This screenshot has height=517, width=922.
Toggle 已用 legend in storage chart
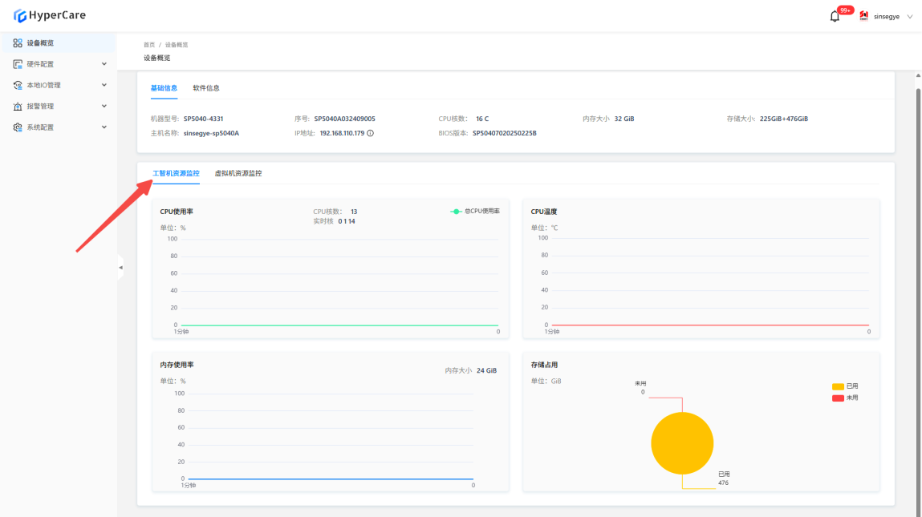[845, 386]
